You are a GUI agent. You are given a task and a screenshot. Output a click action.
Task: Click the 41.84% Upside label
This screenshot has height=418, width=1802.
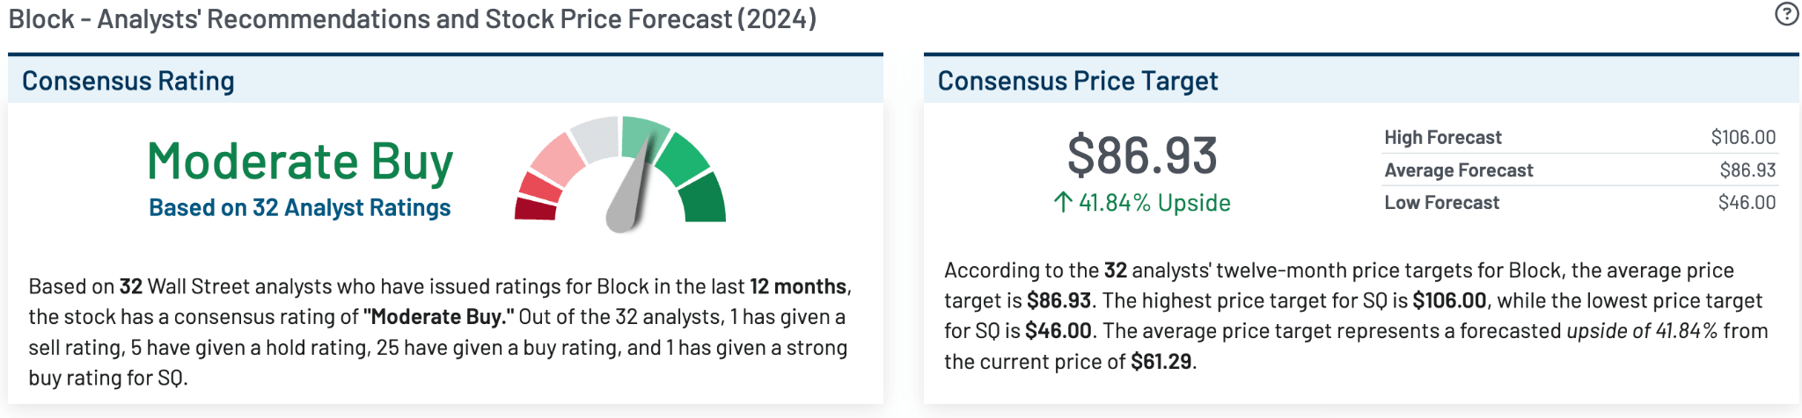pyautogui.click(x=1154, y=203)
